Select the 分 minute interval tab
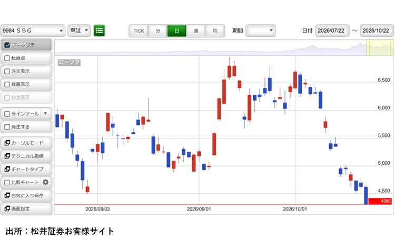The image size is (395, 239). pyautogui.click(x=157, y=31)
